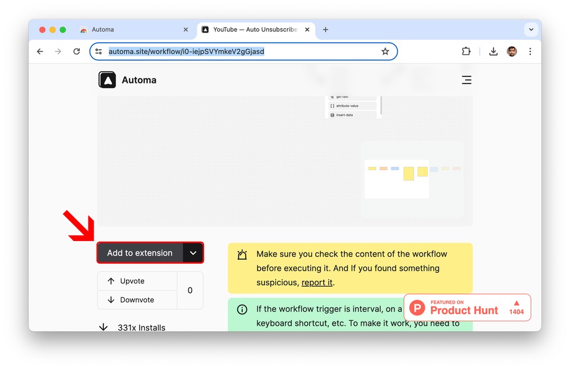Click the user profile avatar

coord(512,52)
